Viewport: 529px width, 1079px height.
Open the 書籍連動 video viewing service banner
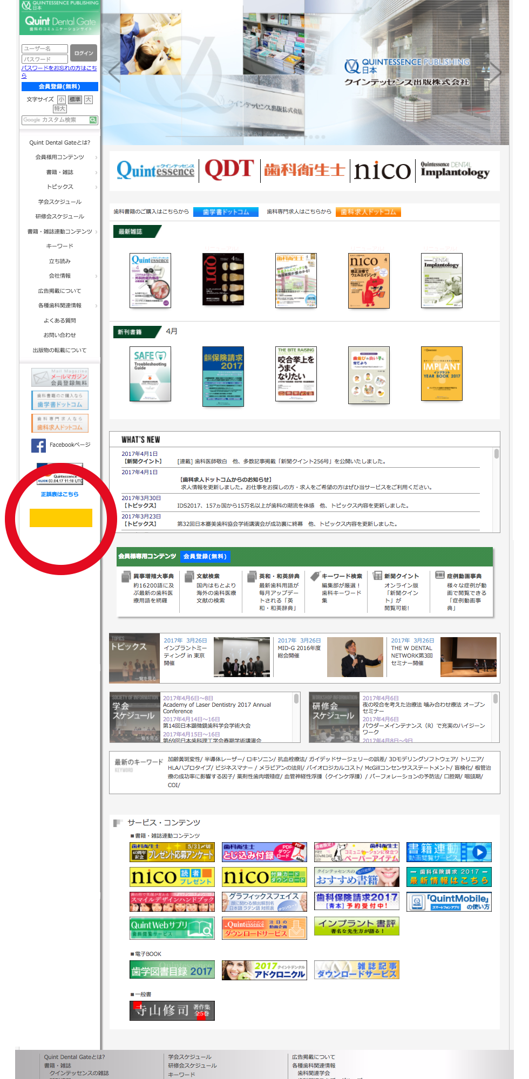(449, 852)
